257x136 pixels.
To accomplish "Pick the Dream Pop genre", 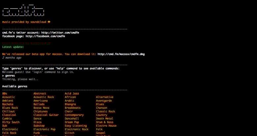I will [72, 122].
